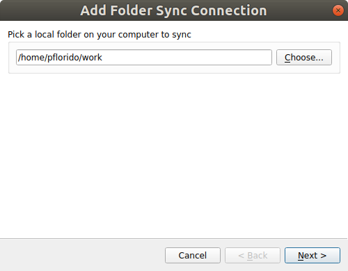This screenshot has width=348, height=271.
Task: Click the dialog title bar
Action: click(x=174, y=10)
